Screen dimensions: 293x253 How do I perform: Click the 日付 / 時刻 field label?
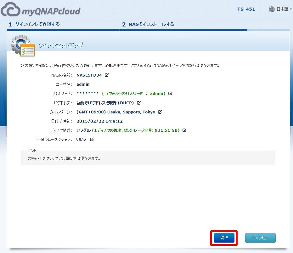62,121
